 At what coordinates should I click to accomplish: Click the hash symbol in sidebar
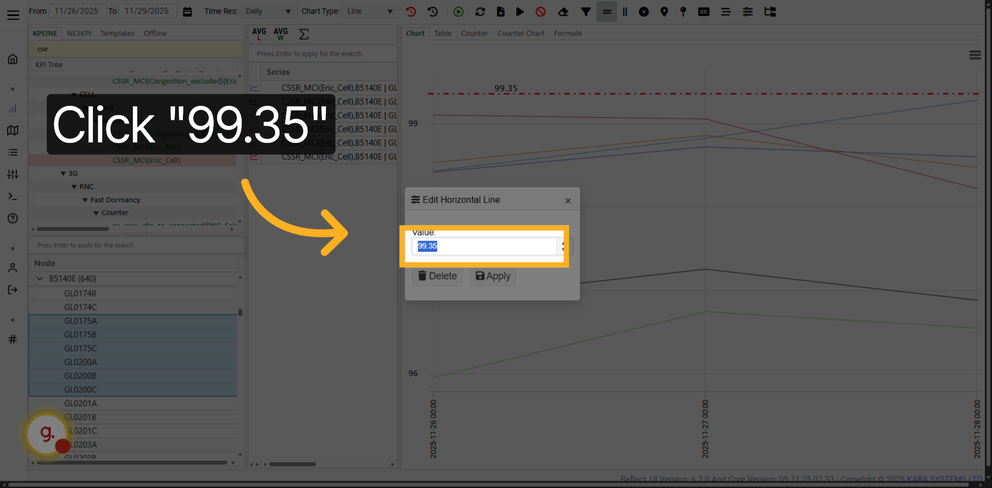pyautogui.click(x=13, y=339)
